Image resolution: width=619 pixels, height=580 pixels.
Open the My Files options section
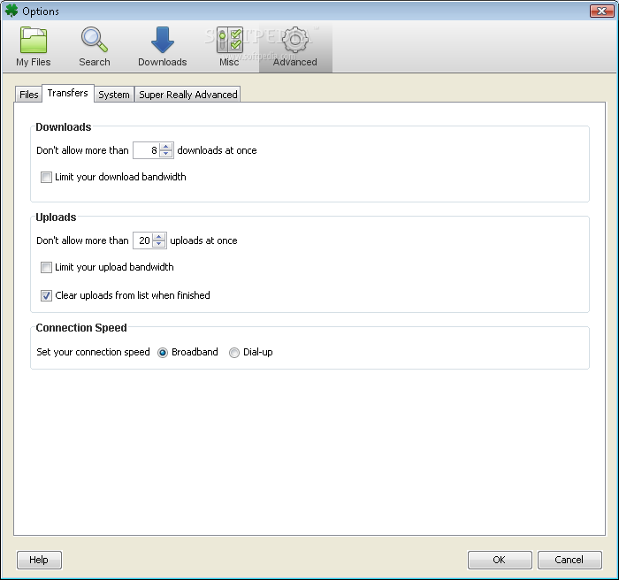[x=34, y=47]
